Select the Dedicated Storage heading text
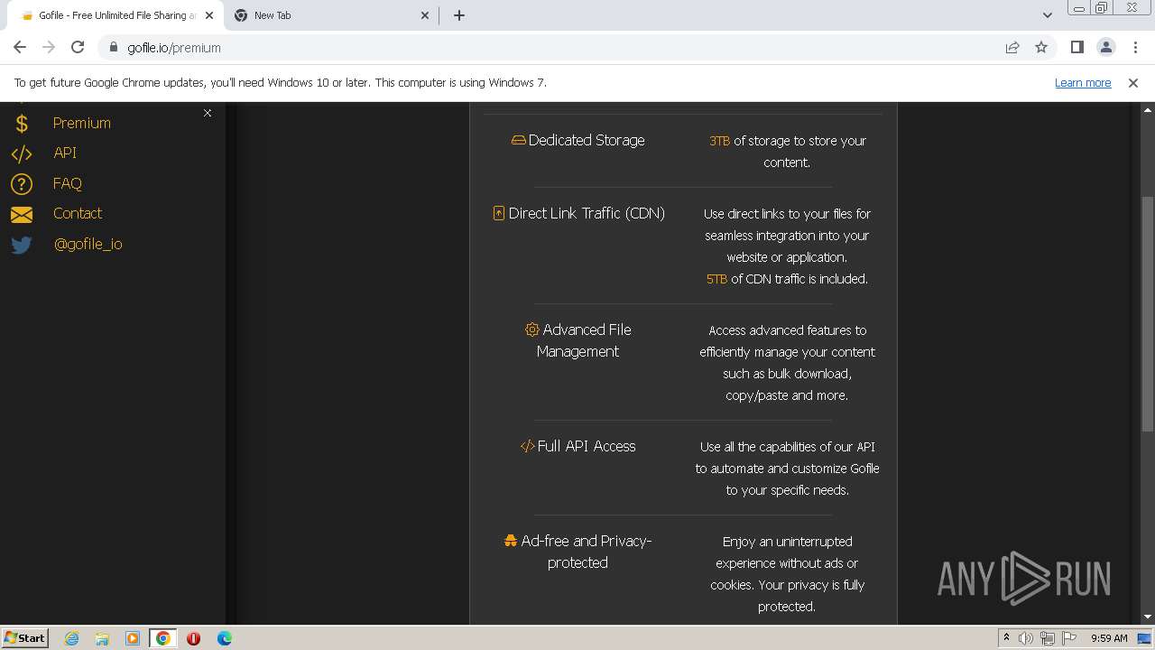This screenshot has height=650, width=1155. click(x=587, y=140)
